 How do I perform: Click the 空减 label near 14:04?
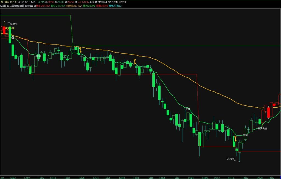coord(188,109)
